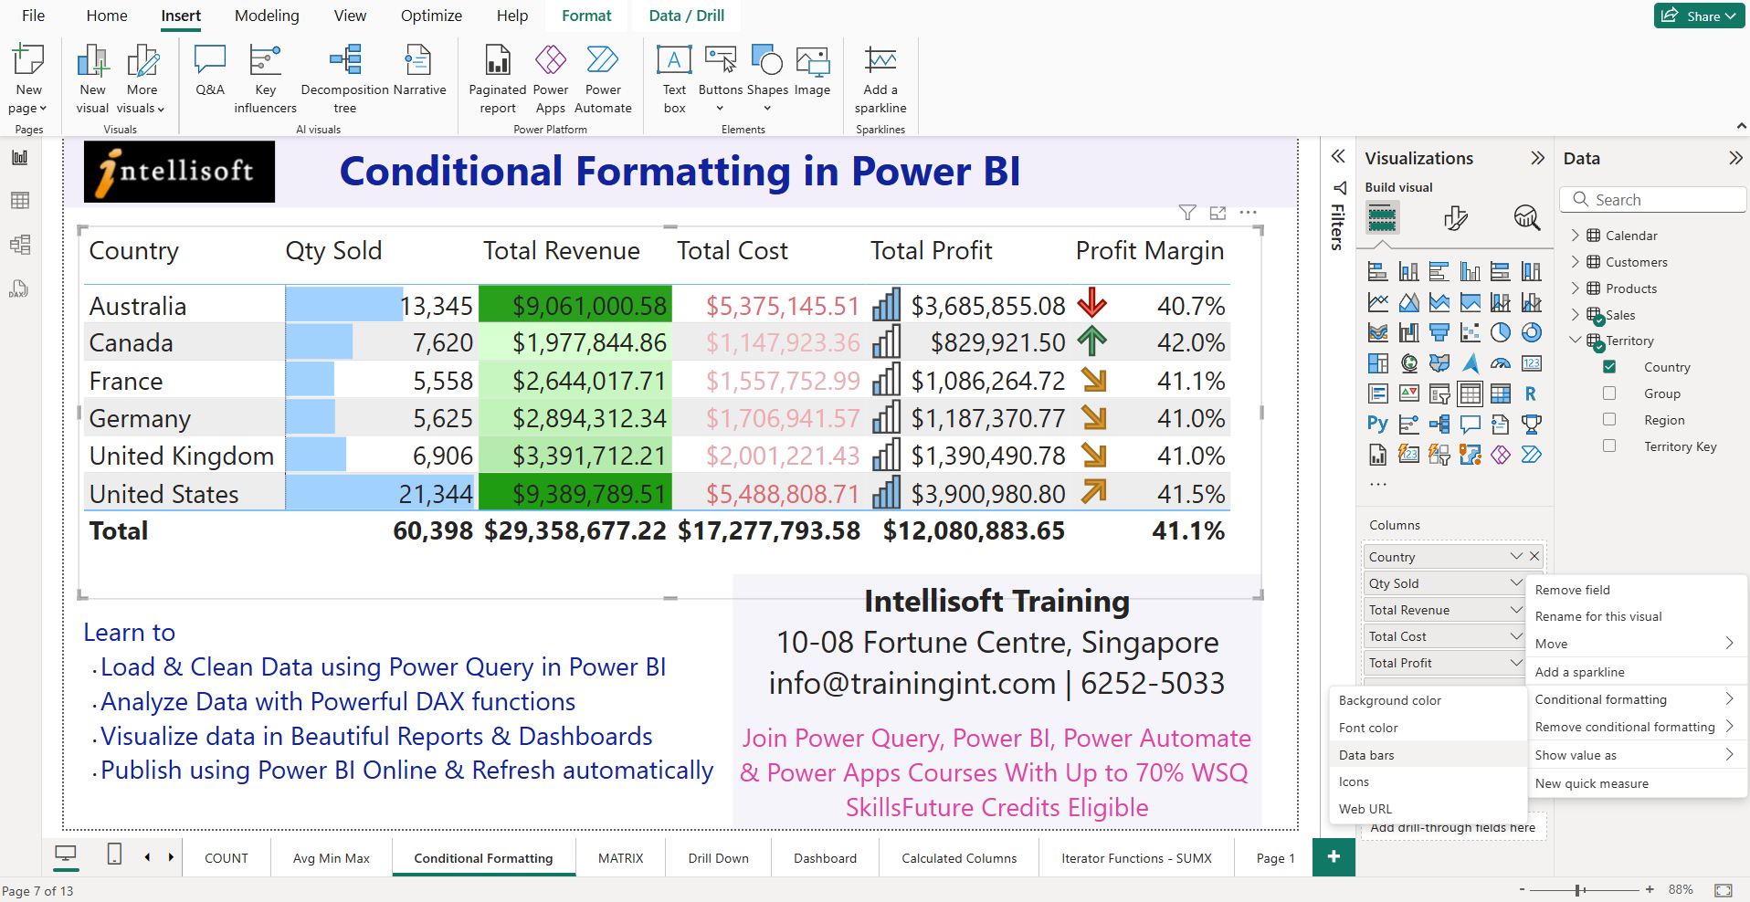This screenshot has height=902, width=1750.
Task: Expand the Calendar table
Action: pos(1575,236)
